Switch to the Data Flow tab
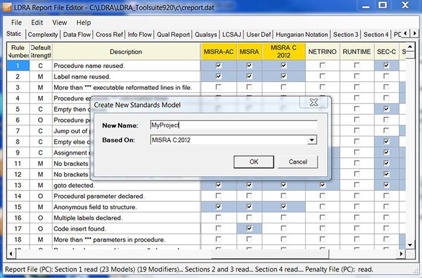Image resolution: width=422 pixels, height=278 pixels. point(77,35)
